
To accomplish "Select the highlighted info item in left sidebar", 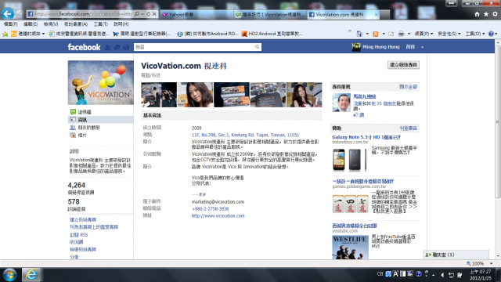I will coord(101,120).
